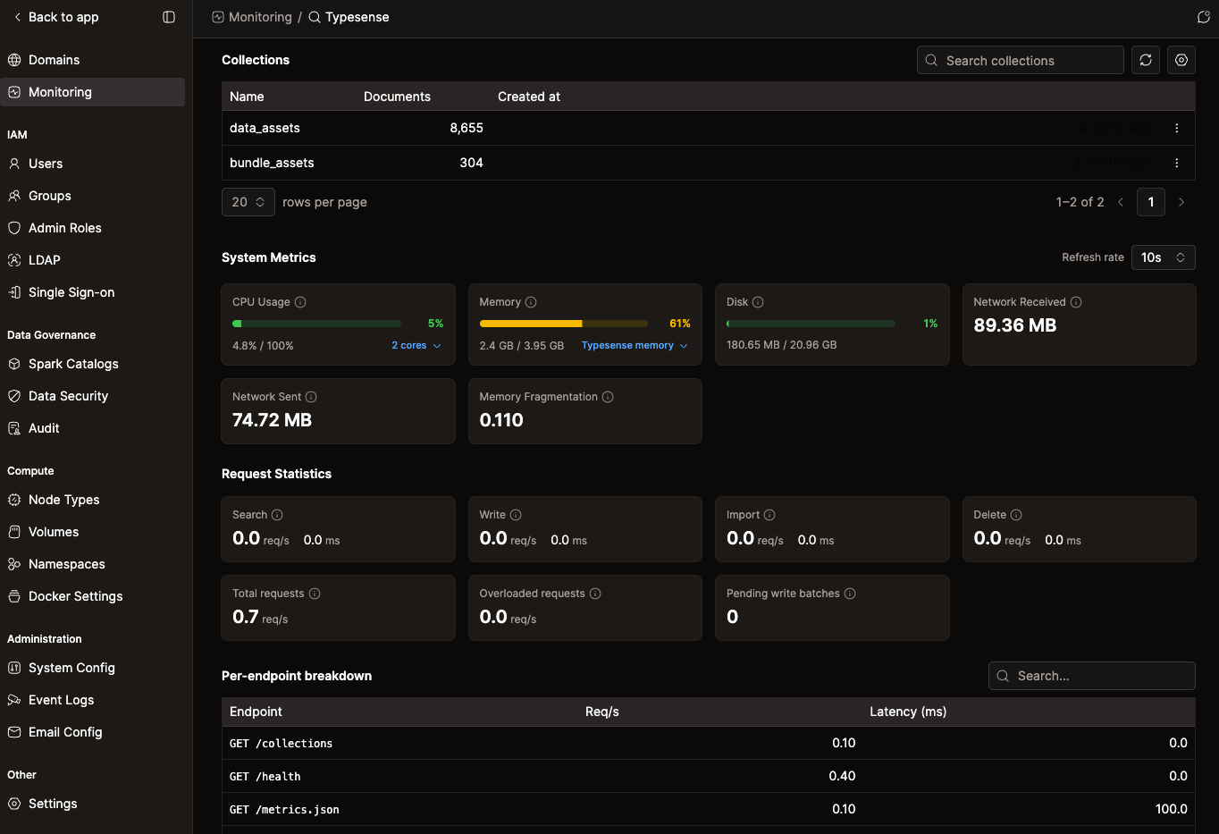Click Disk usage progress bar
1219x834 pixels.
coord(811,324)
